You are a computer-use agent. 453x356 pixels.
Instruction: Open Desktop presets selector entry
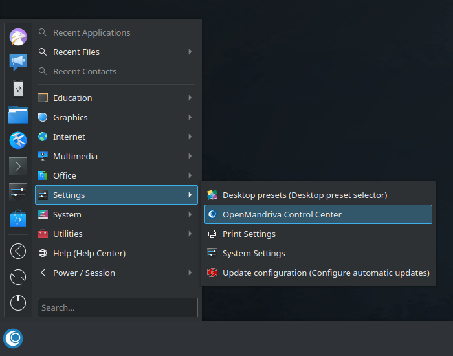click(318, 195)
